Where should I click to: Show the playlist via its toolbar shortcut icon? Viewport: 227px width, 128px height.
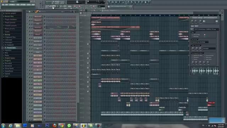109,2
